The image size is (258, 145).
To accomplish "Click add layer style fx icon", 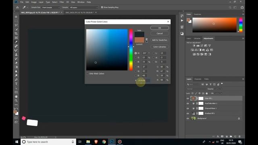I will tap(218, 137).
